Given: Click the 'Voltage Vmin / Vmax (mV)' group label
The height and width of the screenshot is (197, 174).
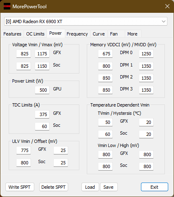Looking at the screenshot, I should point(37,45).
